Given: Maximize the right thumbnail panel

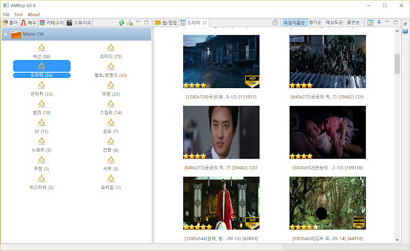Looking at the screenshot, I should pyautogui.click(x=396, y=22).
